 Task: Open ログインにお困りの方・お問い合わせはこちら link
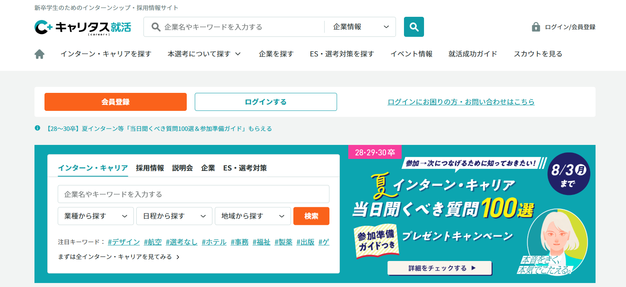(461, 102)
